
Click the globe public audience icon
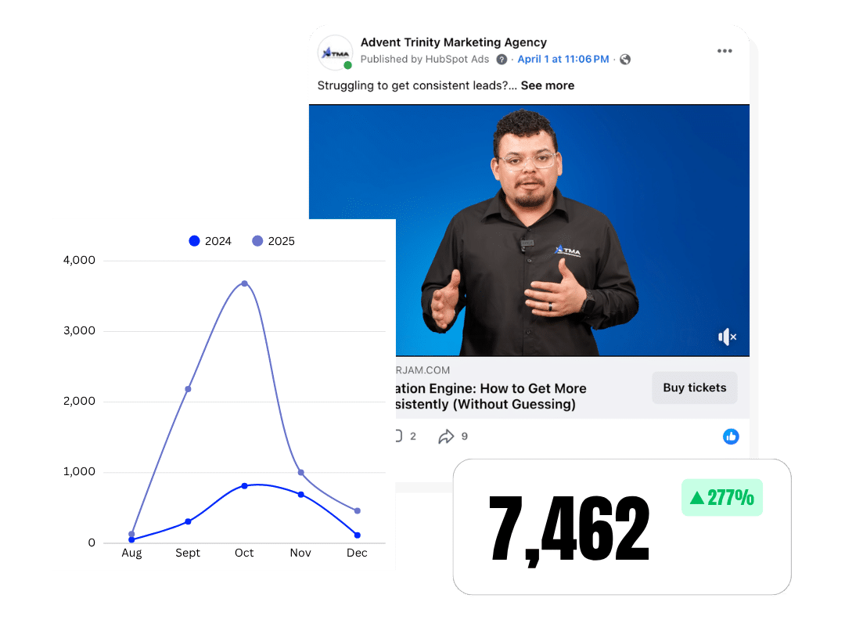pyautogui.click(x=625, y=59)
